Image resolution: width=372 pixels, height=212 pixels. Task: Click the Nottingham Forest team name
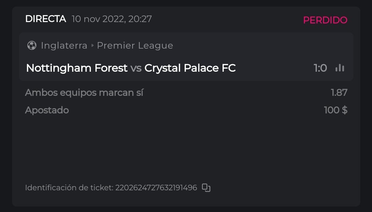77,68
